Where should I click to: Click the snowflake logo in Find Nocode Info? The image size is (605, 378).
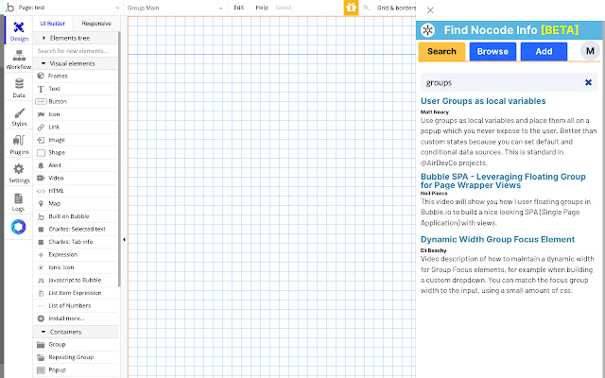click(x=427, y=30)
